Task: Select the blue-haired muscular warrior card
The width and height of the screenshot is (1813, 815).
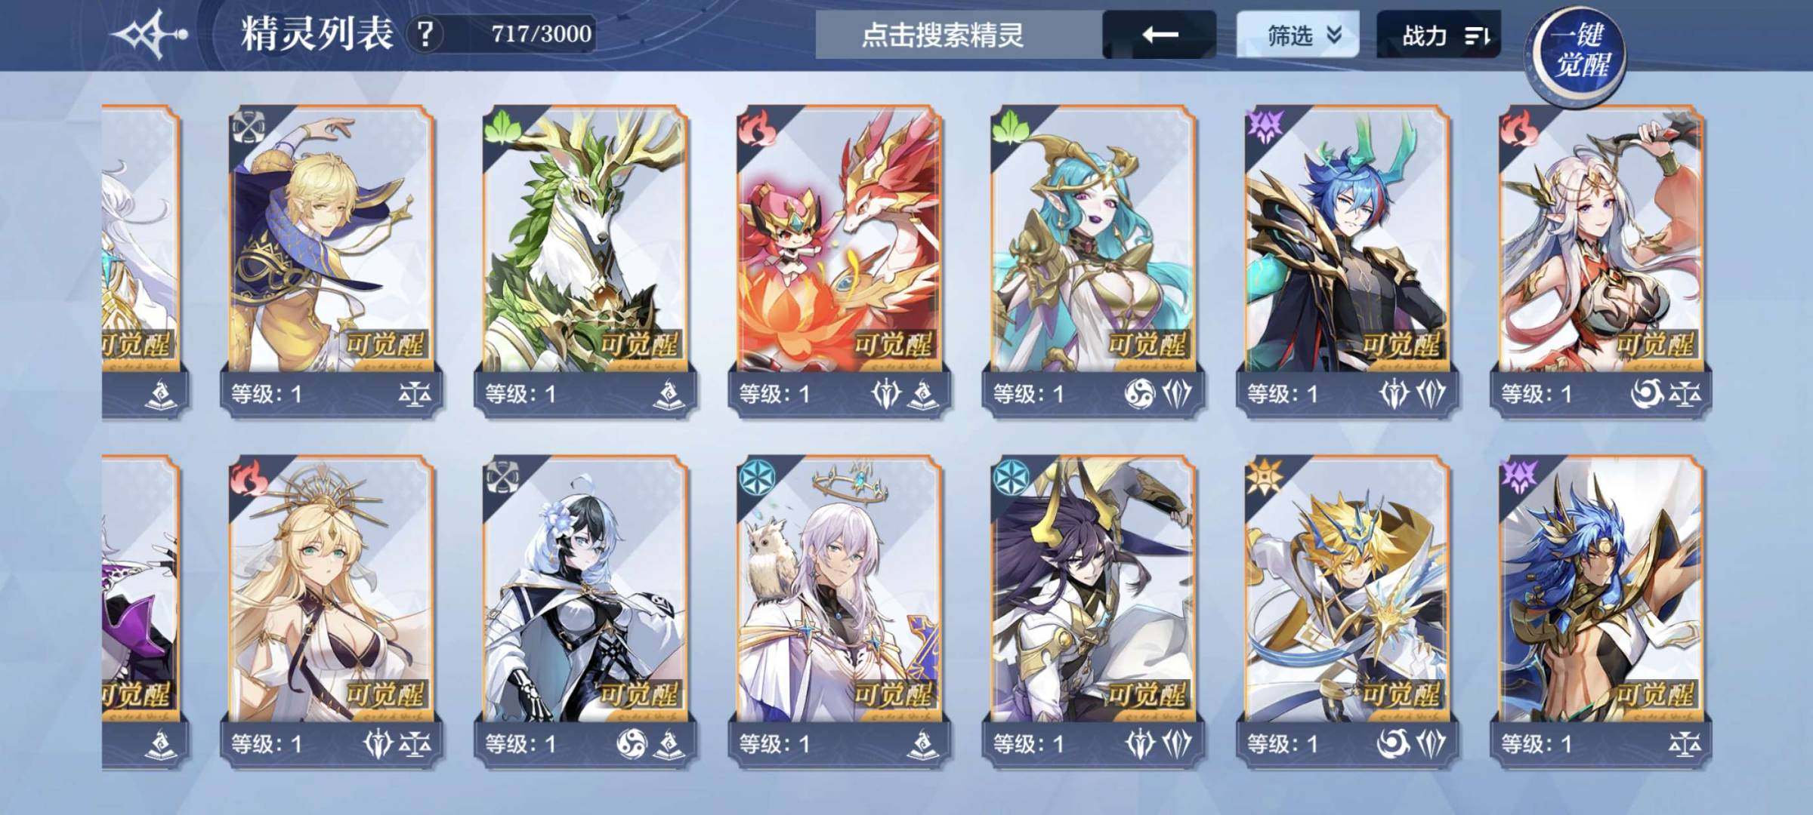Action: tap(1601, 613)
